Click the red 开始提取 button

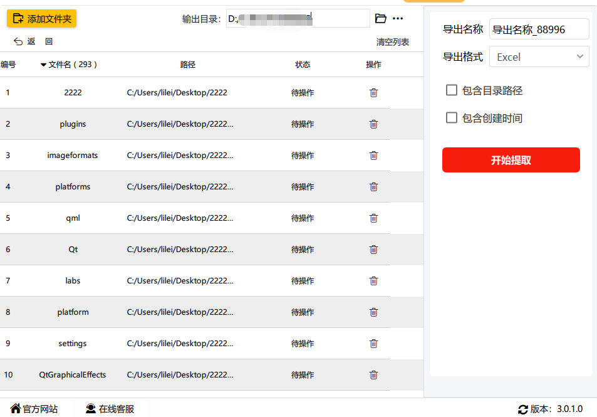[x=511, y=160]
